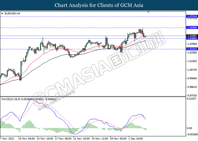Open the EURUSD,H4 symbol dropdown arrow

[2, 14]
